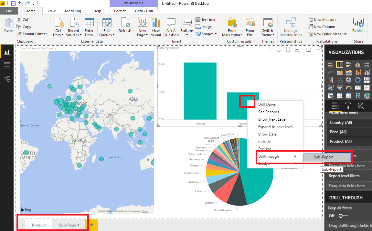The width and height of the screenshot is (372, 231).
Task: Select the R script visual
Action: click(x=357, y=96)
